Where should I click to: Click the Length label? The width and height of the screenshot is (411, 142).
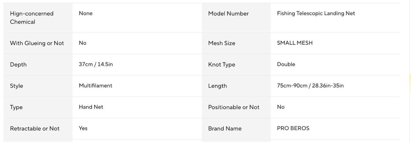[218, 86]
